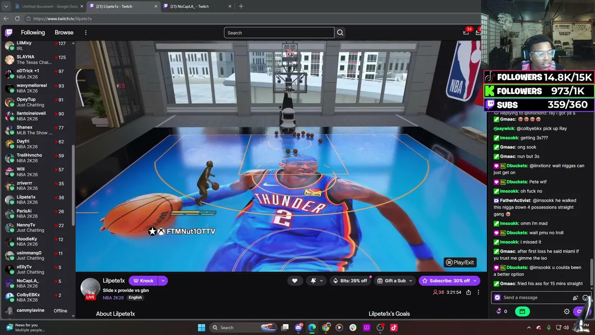
Task: Expand the Knock options dropdown
Action: tap(163, 281)
